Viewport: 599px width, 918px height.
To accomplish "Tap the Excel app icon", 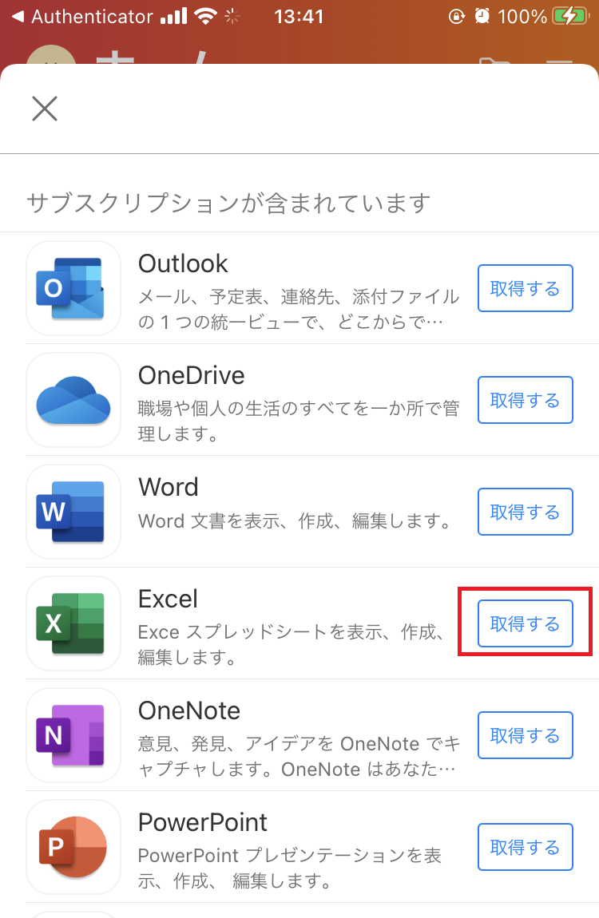I will pyautogui.click(x=73, y=623).
